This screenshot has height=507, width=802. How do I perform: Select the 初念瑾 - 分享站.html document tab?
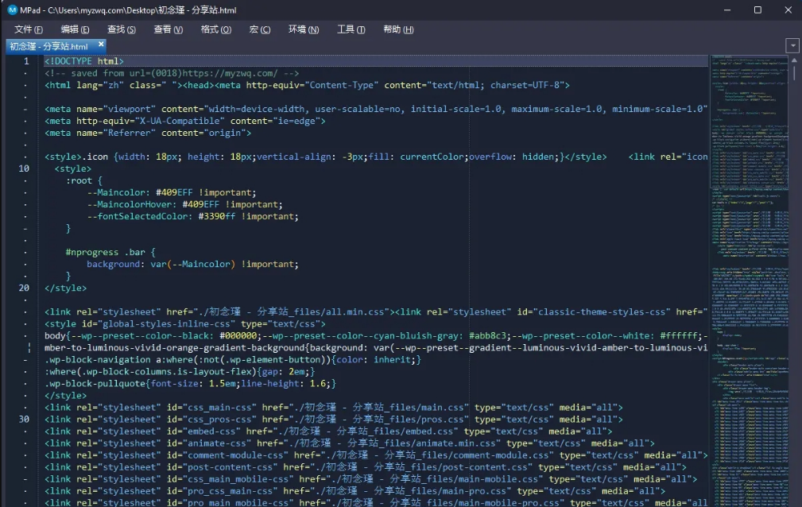[x=48, y=46]
